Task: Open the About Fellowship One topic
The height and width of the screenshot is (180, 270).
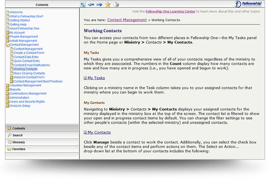Action: tap(24, 28)
